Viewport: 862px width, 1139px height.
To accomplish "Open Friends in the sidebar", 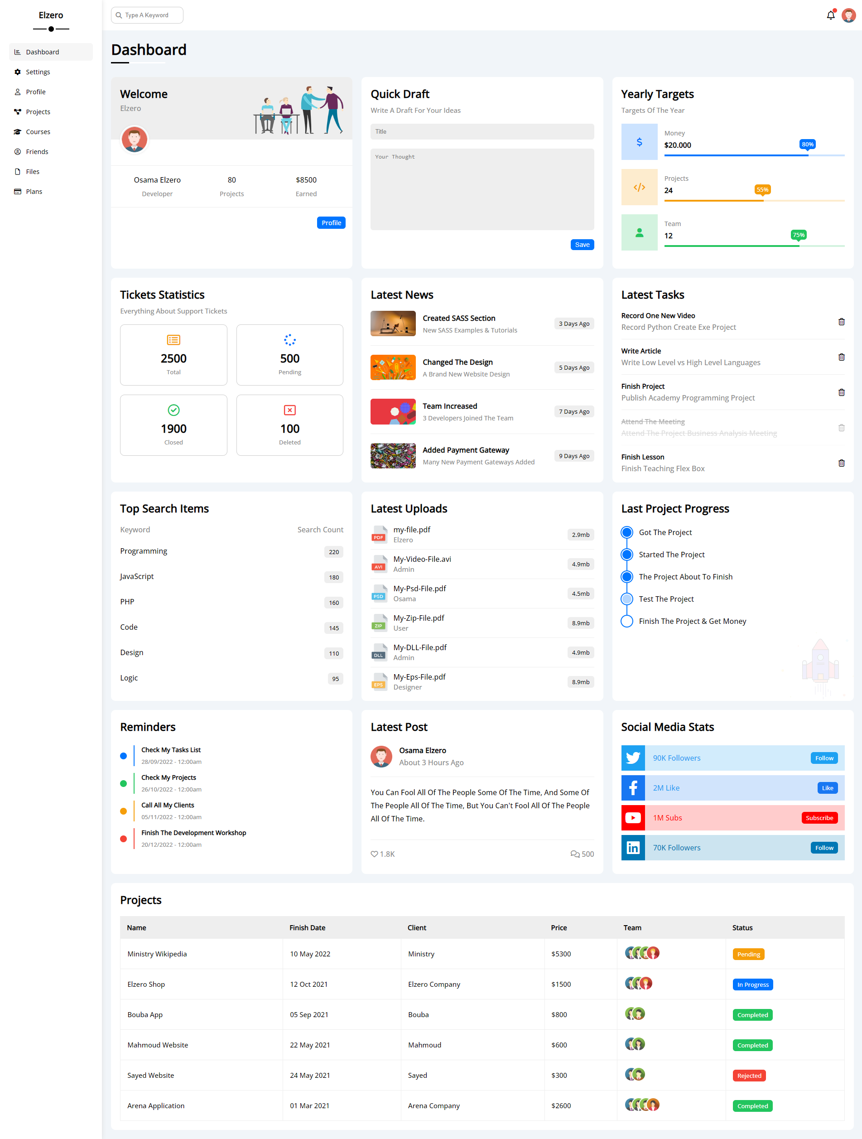I will point(51,151).
